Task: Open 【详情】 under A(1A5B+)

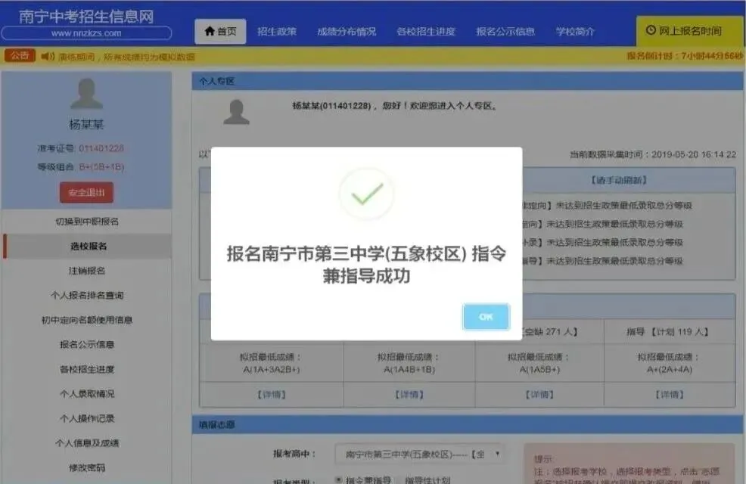Action: click(539, 395)
